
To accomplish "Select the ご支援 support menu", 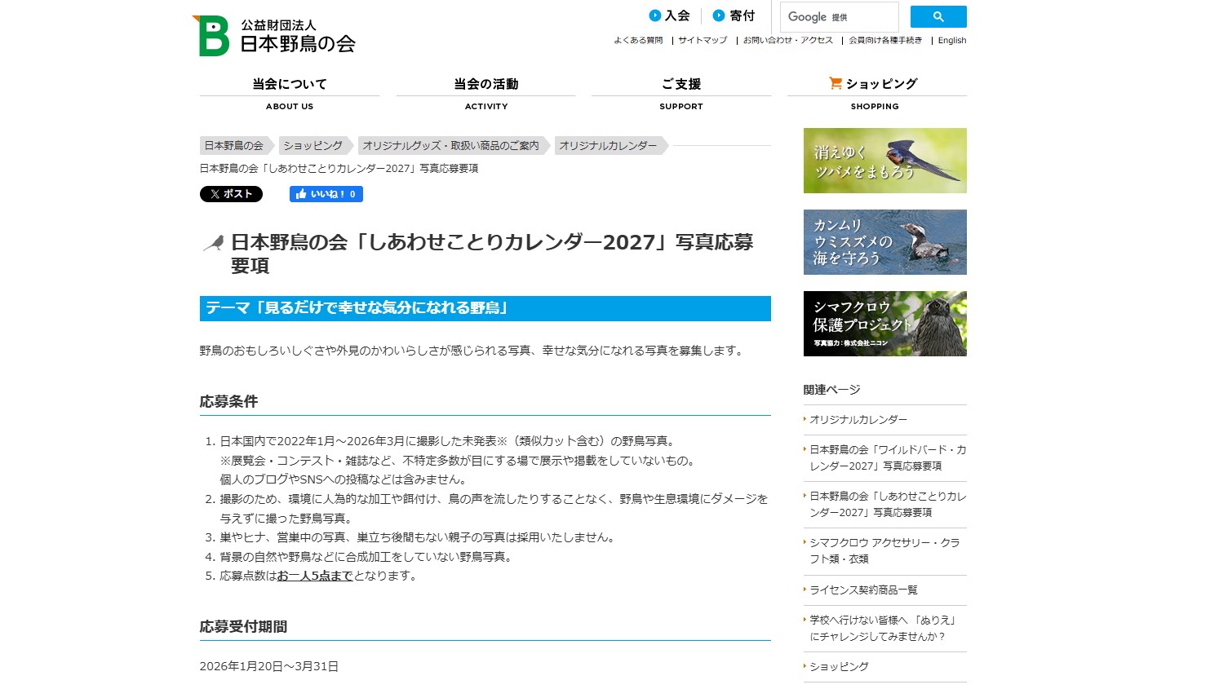I will click(x=680, y=84).
